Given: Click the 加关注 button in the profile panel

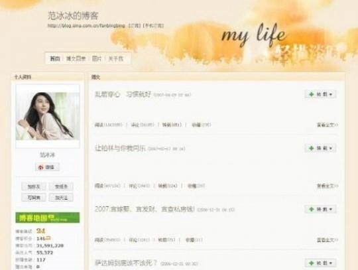Looking at the screenshot, I should (x=61, y=198).
